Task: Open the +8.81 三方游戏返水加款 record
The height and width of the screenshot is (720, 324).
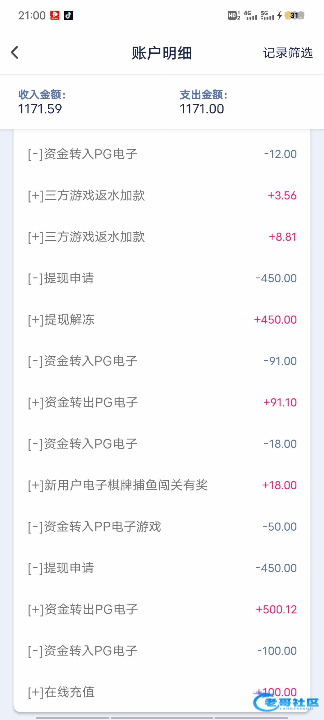Action: pyautogui.click(x=162, y=237)
